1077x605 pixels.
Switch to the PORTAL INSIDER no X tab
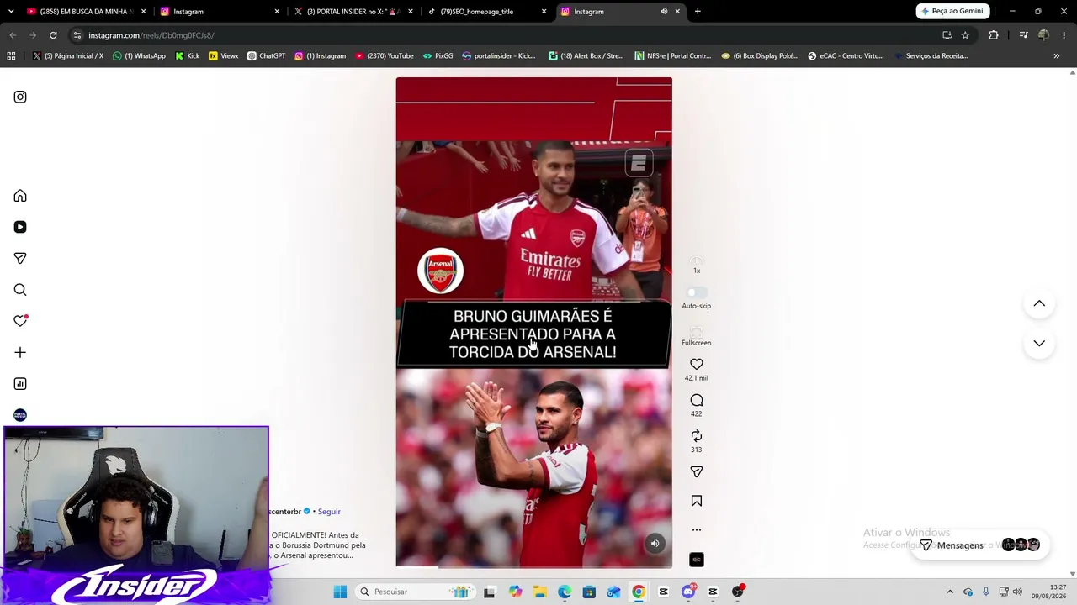pyautogui.click(x=353, y=12)
